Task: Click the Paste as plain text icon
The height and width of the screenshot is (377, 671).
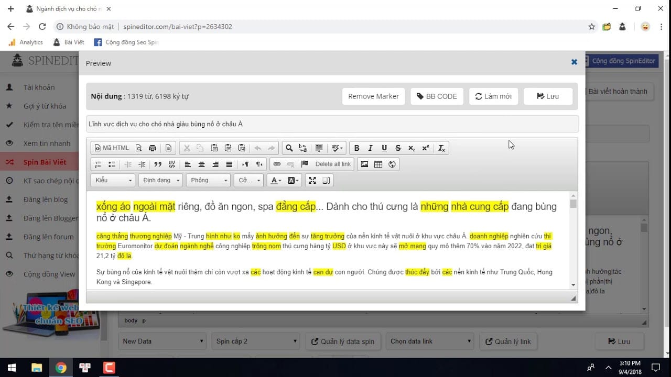Action: pos(228,148)
